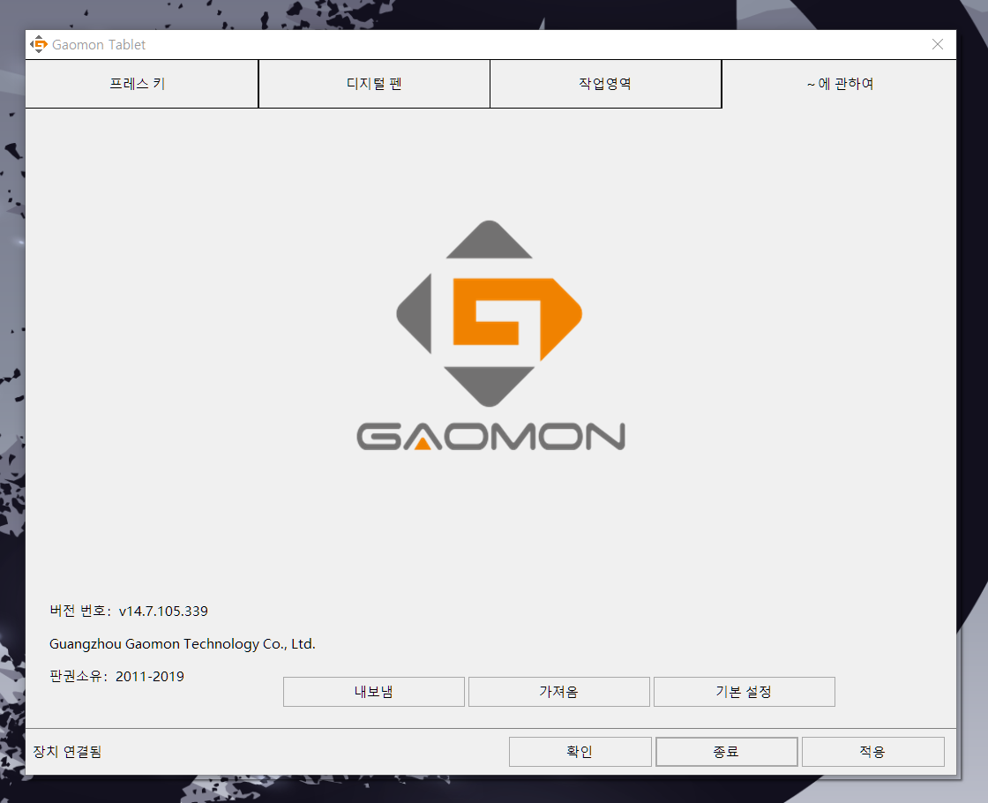Screen dimensions: 988x803
Task: Close the Gaomon Tablet window
Action: click(x=938, y=44)
